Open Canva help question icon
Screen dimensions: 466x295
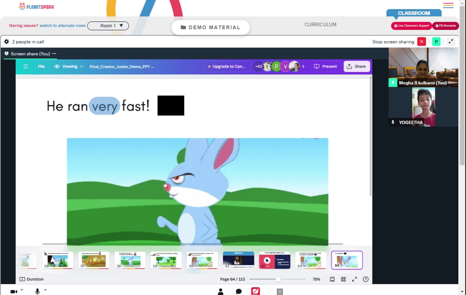(365, 279)
